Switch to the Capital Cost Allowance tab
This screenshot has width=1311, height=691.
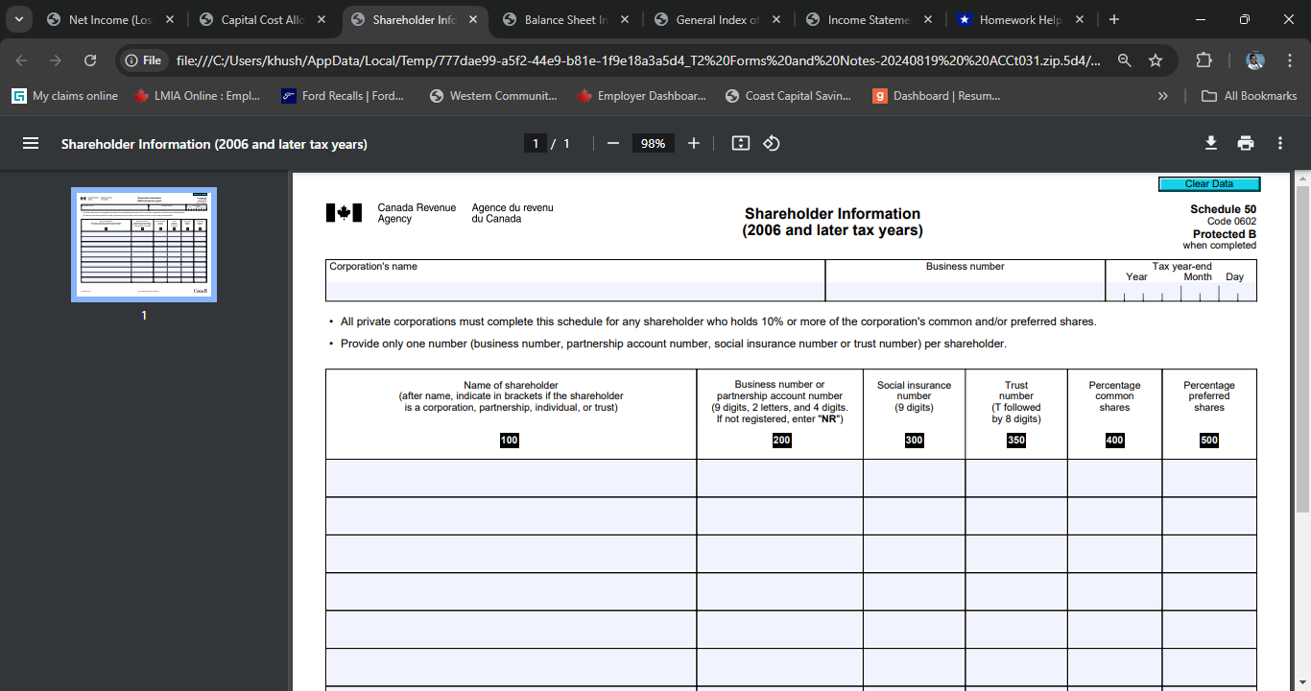[x=262, y=19]
